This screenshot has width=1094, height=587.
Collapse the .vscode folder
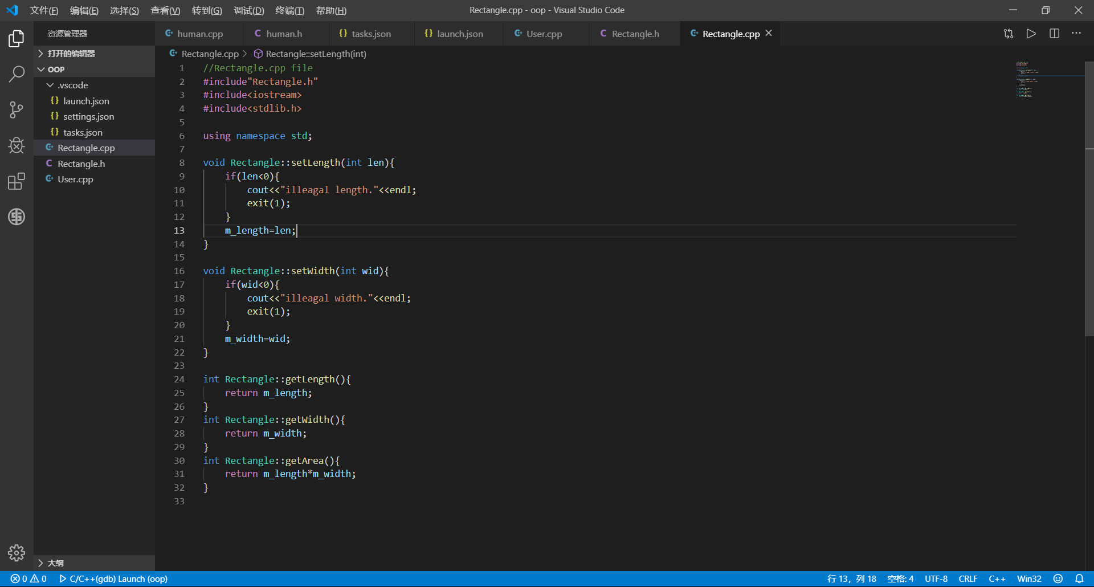(72, 85)
